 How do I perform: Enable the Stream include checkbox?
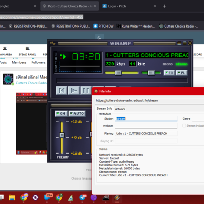[184, 126]
